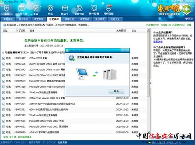Open the 软件管家 software manager icon

pyautogui.click(x=79, y=10)
